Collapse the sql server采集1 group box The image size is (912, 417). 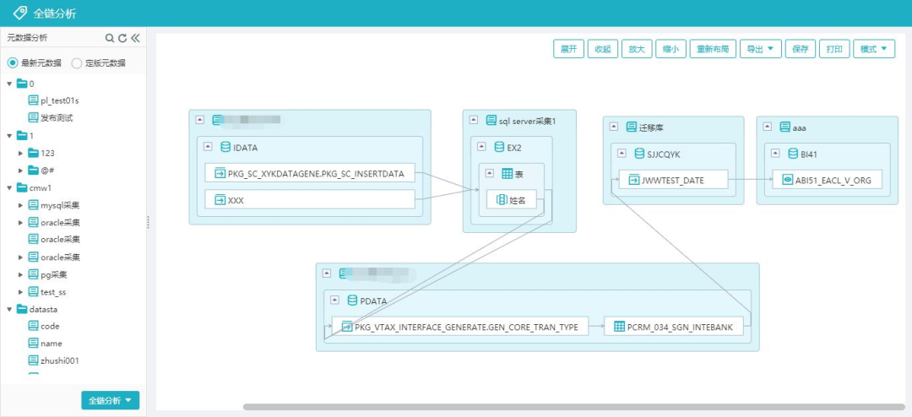[x=472, y=122]
